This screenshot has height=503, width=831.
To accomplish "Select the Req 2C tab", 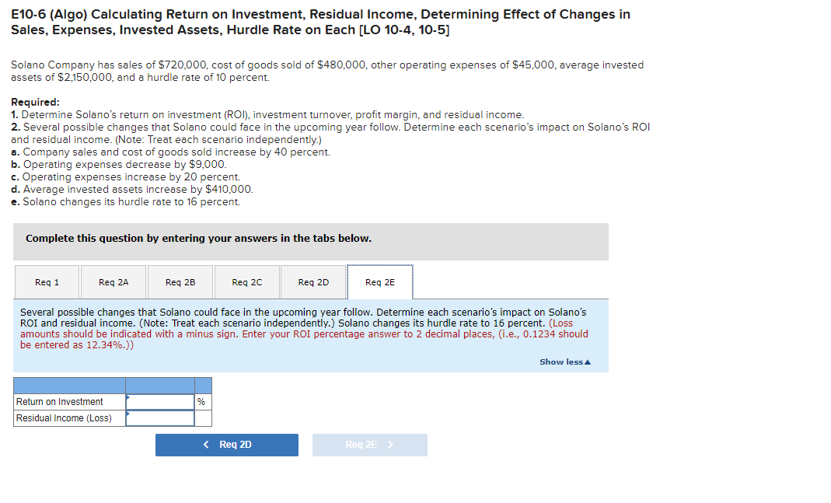I will click(246, 281).
